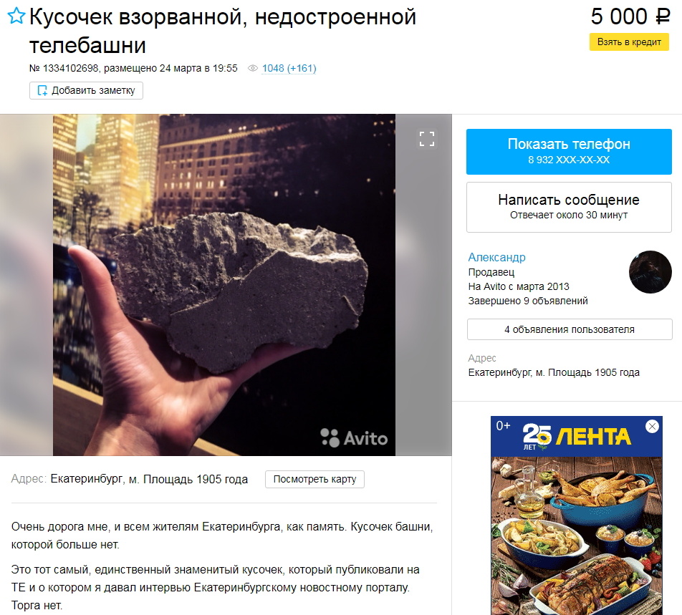682x615 pixels.
Task: Open the view statistics 1048 (+161) link
Action: (x=289, y=68)
